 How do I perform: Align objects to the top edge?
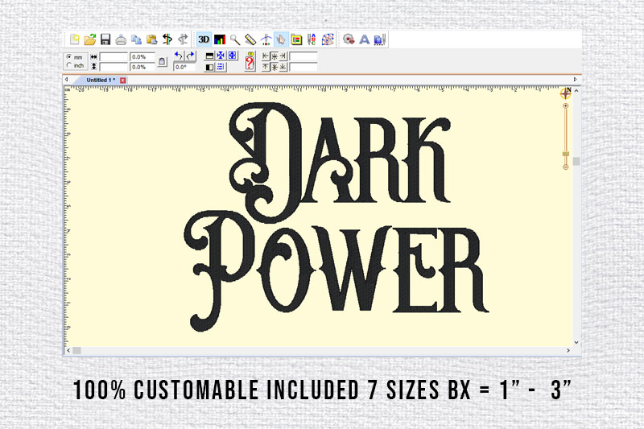[x=266, y=67]
